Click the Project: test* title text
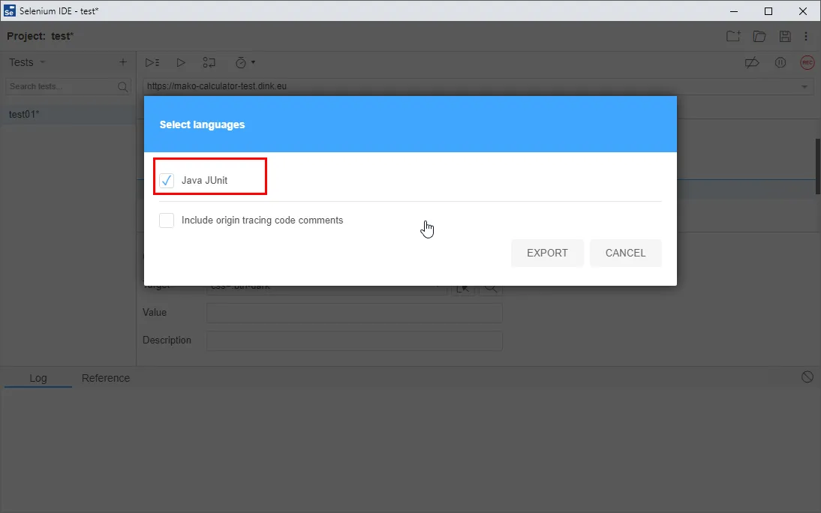Screen dimensions: 821x513 [41, 36]
